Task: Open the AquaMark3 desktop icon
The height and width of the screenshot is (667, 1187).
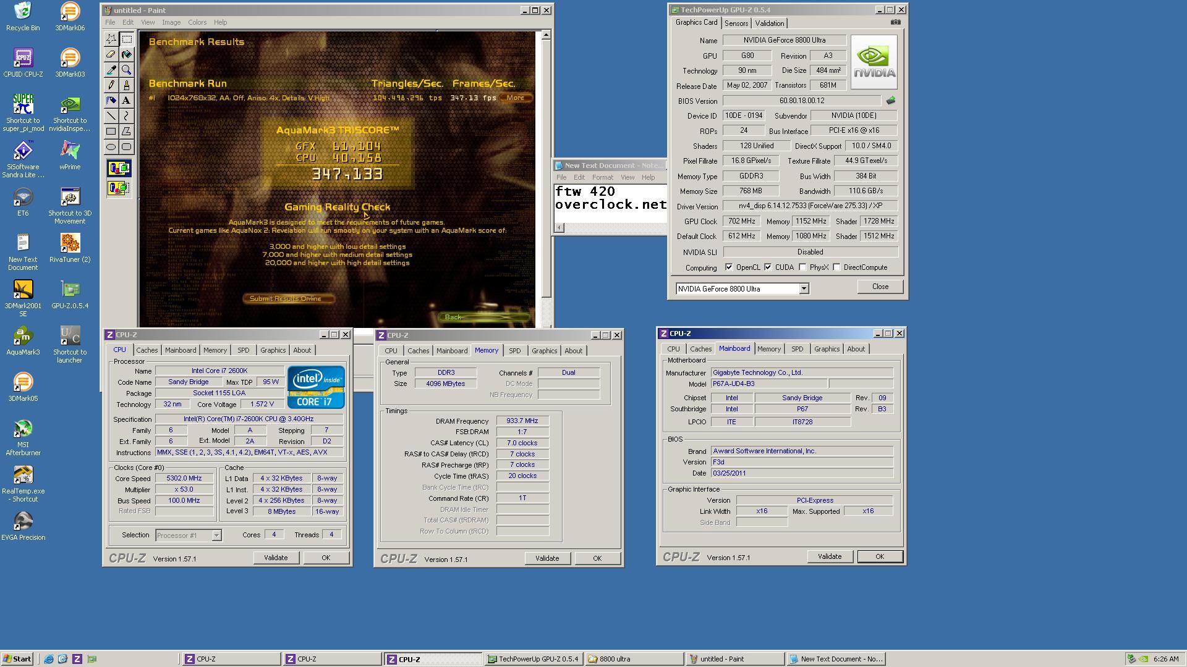Action: click(23, 341)
